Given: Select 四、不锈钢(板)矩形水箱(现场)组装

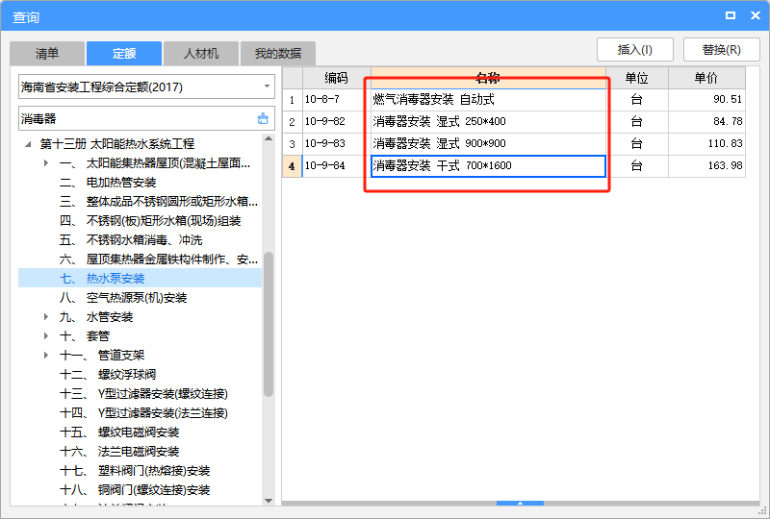Looking at the screenshot, I should [150, 221].
